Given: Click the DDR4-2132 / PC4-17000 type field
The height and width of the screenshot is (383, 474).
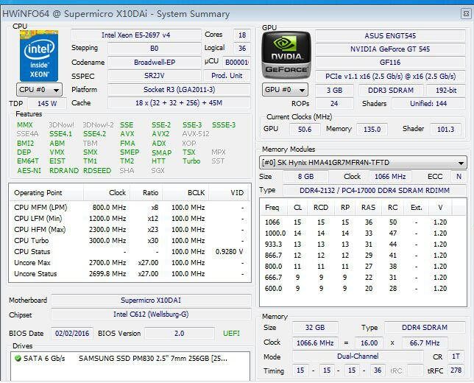Looking at the screenshot, I should [x=375, y=190].
